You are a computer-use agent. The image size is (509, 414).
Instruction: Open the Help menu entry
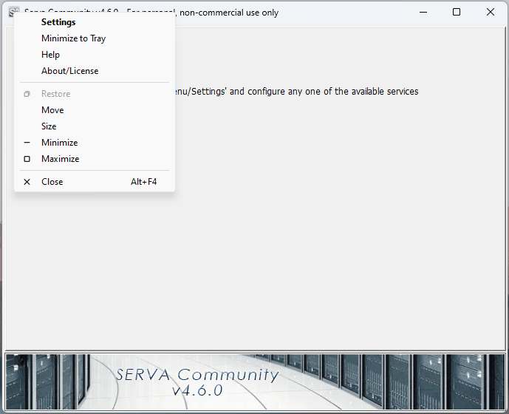(x=50, y=55)
